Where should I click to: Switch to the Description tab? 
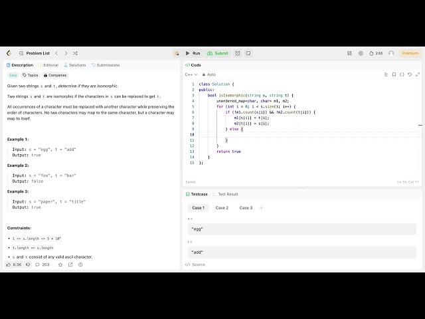[x=20, y=65]
